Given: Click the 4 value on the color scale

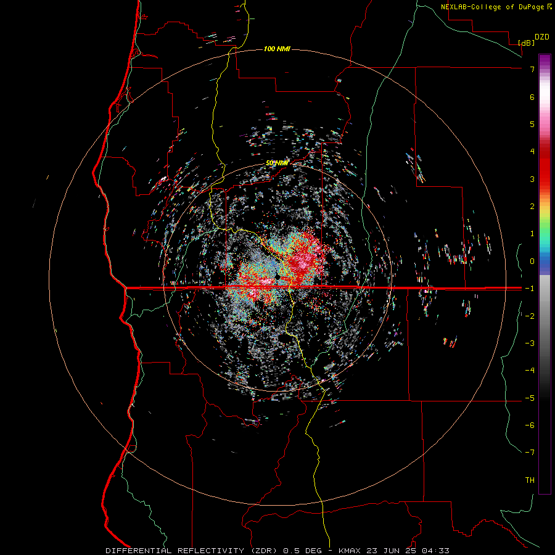Looking at the screenshot, I should pos(532,152).
